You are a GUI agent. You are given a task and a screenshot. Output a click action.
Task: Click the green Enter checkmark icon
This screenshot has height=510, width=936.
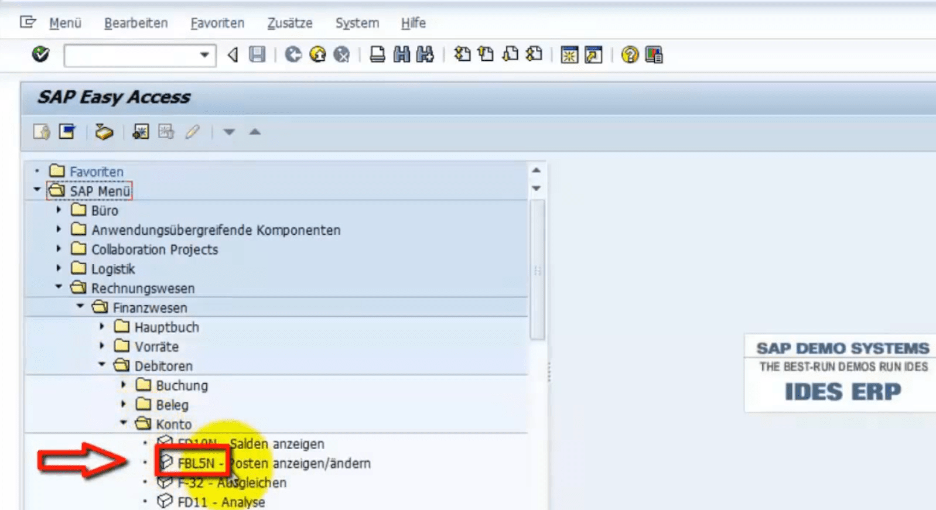click(40, 54)
